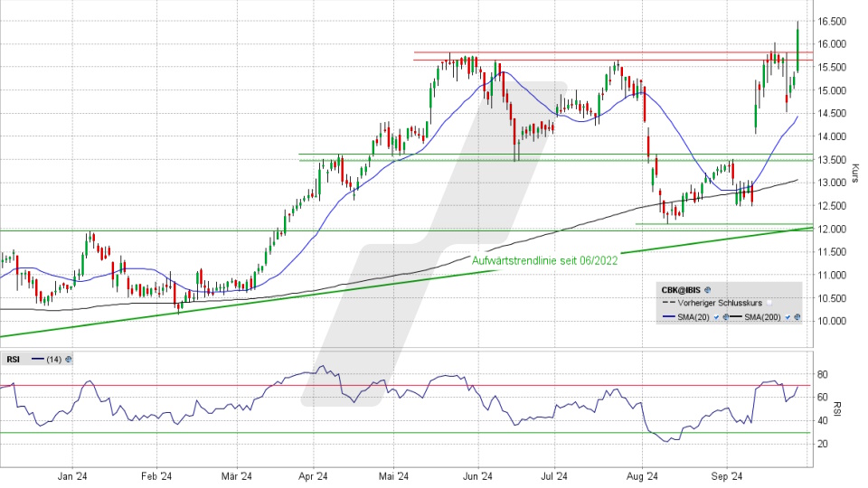Click the 16.000 price axis value
Screen dimensions: 868x488
pyautogui.click(x=832, y=44)
